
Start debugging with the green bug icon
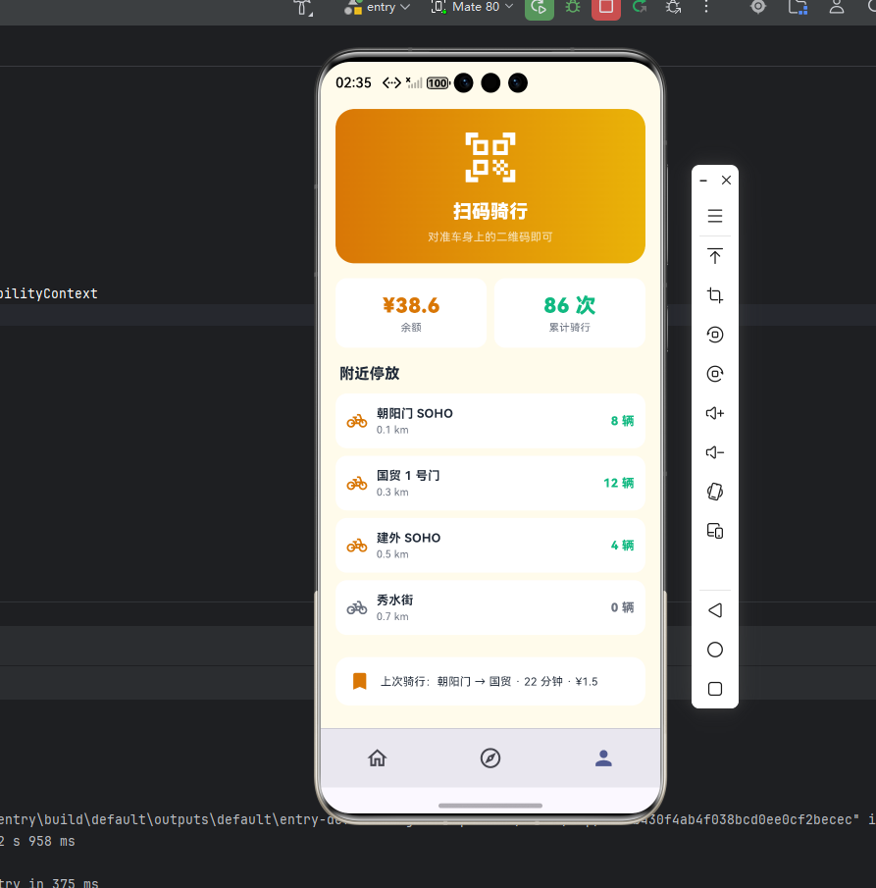[573, 8]
